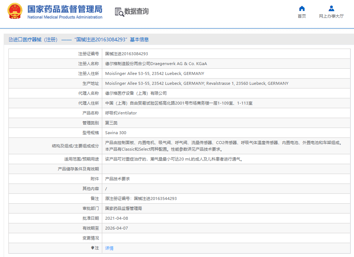This screenshot has width=354, height=257.
Task: Select registration number 国械注进20163084293 cell value
Action: click(126, 54)
